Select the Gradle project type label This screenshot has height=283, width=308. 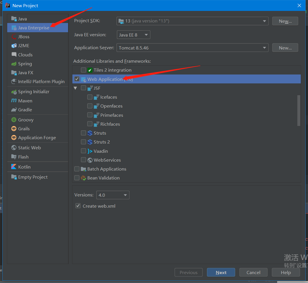tap(25, 110)
